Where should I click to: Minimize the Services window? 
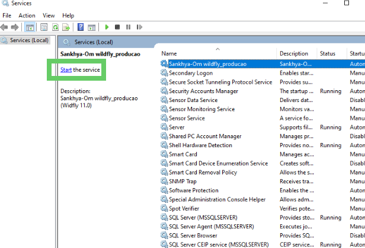pos(325,3)
